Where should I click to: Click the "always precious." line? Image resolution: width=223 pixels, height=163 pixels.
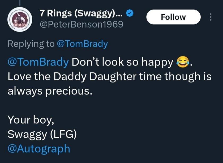point(50,91)
